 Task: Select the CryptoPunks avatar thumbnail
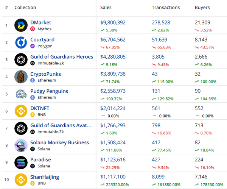(21, 77)
